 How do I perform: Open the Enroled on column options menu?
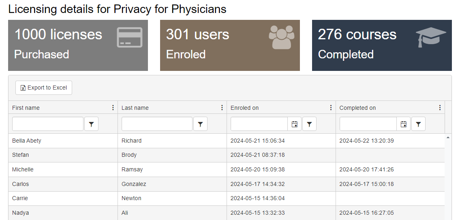tap(331, 108)
